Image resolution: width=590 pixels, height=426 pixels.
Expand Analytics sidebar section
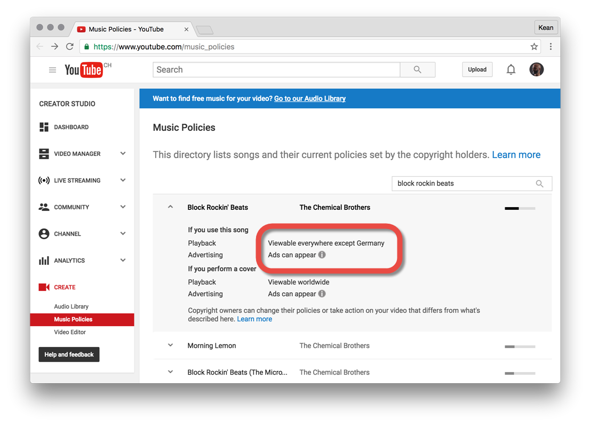(x=123, y=261)
